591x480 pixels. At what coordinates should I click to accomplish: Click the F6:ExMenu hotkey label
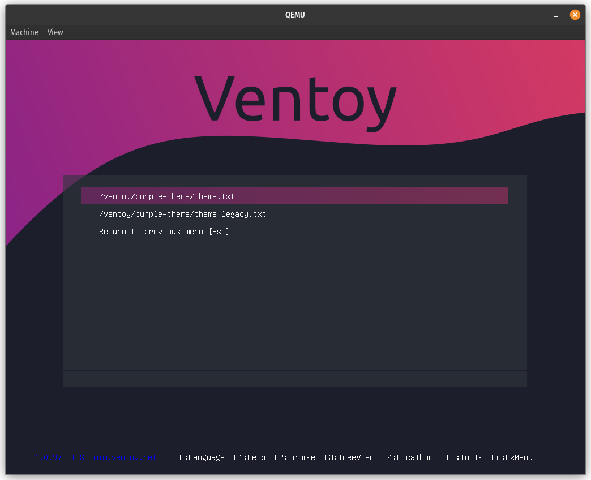[x=512, y=457]
